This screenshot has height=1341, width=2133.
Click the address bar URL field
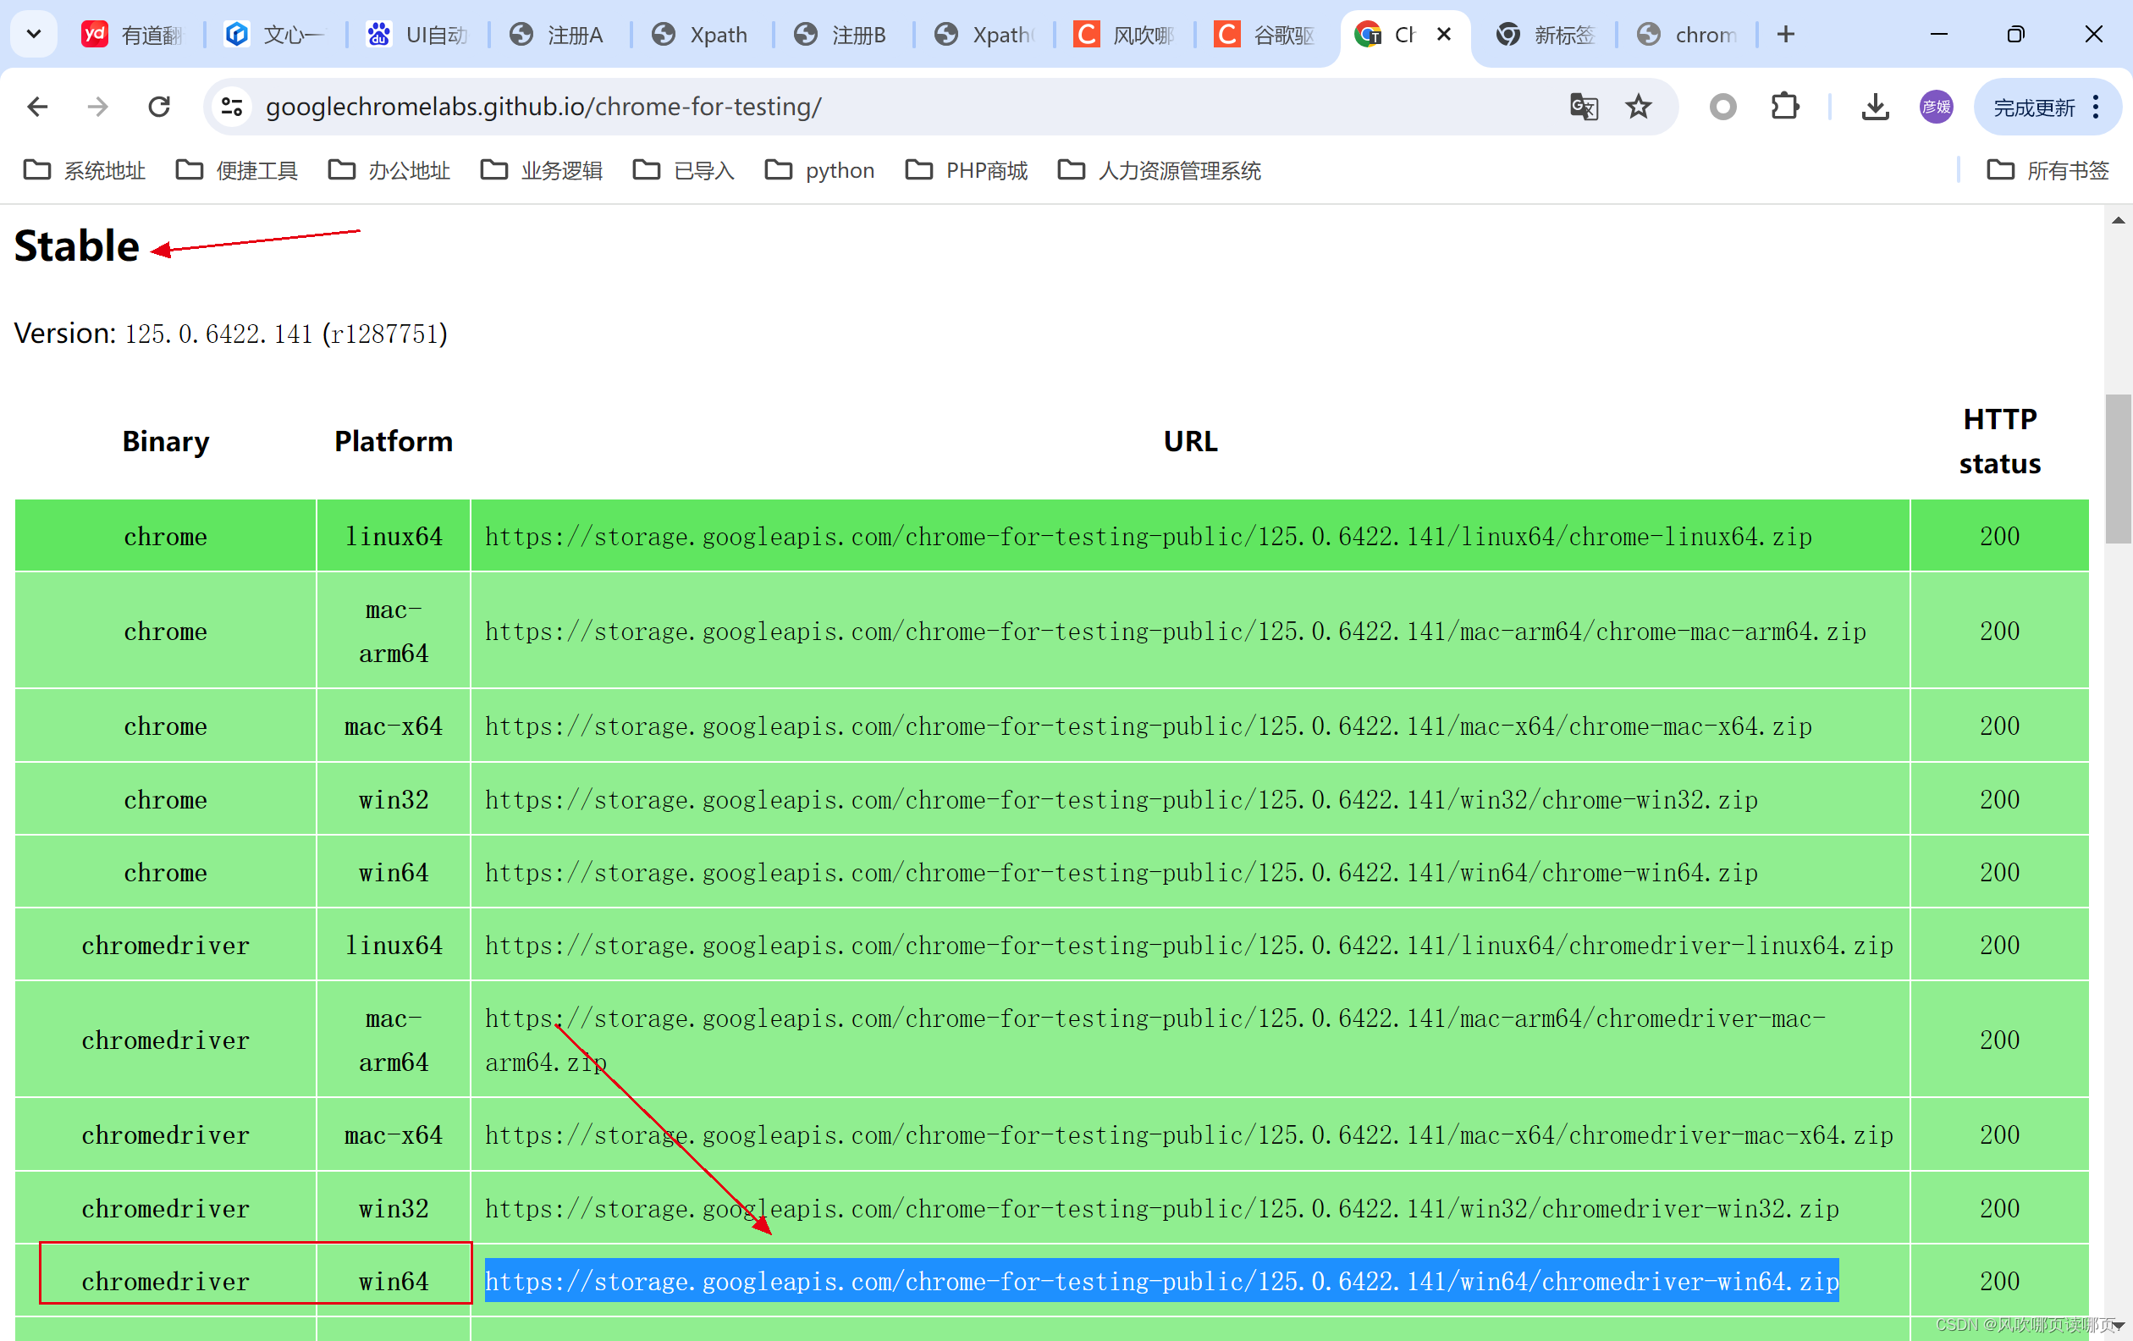tap(903, 108)
